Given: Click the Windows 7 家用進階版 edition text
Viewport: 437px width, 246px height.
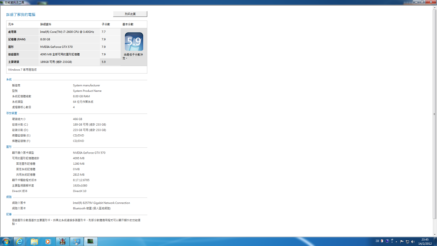Looking at the screenshot, I should click(22, 70).
